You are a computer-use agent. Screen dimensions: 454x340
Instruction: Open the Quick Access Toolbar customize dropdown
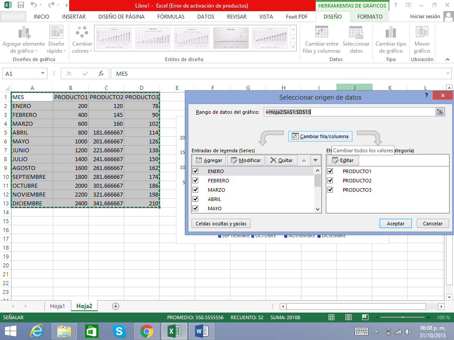67,6
